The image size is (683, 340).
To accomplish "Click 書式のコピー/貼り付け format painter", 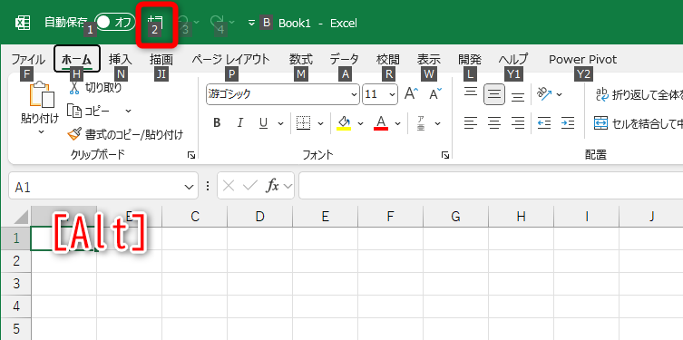I will (125, 134).
